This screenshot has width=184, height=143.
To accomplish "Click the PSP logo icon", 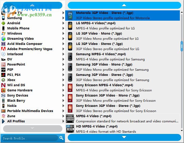I will click(x=3, y=70).
